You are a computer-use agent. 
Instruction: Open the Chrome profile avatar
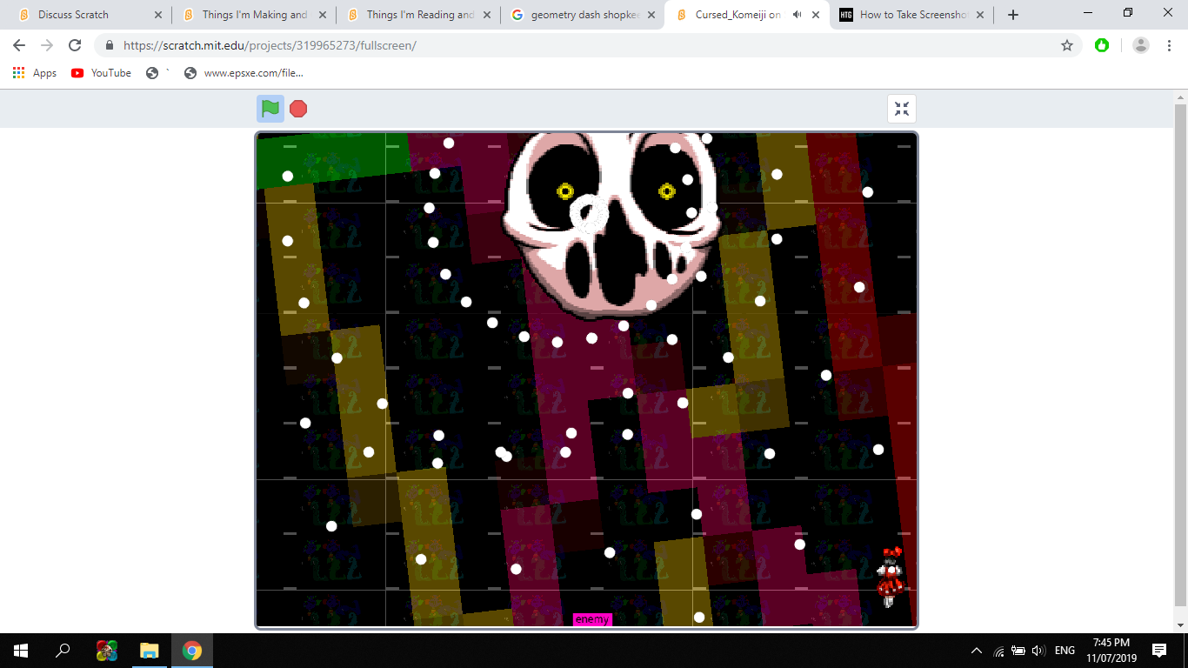1141,45
